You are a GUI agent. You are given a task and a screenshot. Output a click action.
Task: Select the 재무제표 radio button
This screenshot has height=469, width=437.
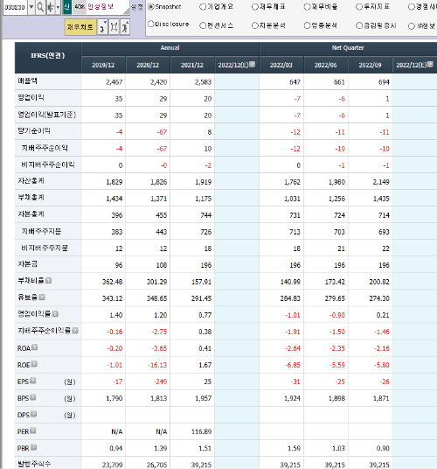point(255,7)
